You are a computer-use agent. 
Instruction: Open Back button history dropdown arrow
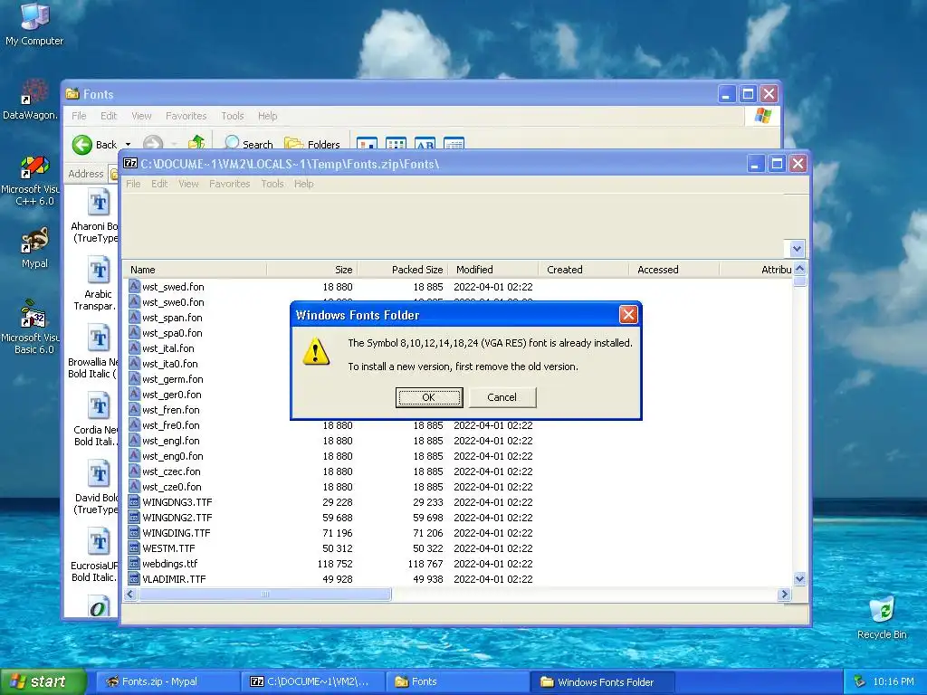point(128,145)
